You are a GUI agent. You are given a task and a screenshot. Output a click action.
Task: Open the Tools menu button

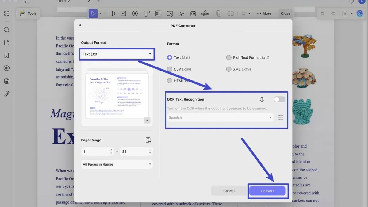pos(28,13)
